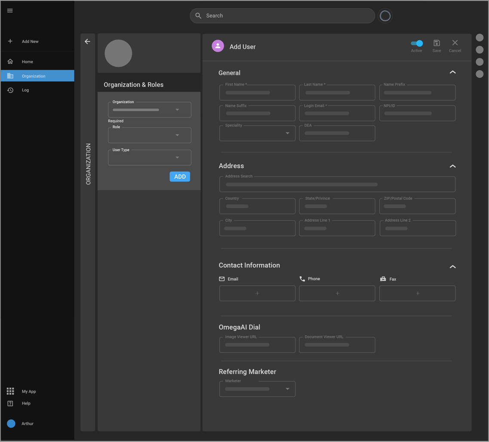The image size is (489, 442).
Task: Toggle the Active user switch
Action: coord(416,43)
